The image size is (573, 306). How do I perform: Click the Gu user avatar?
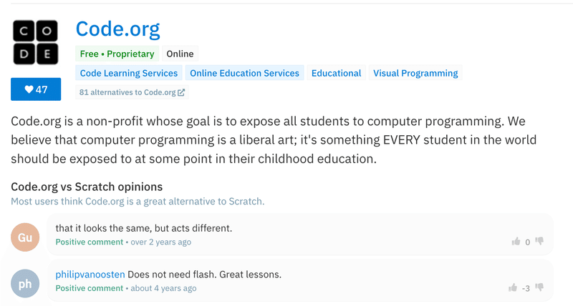tap(25, 237)
